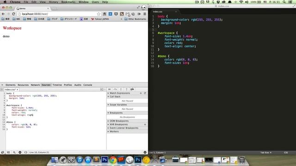Show the DevTools file navigator panel
This screenshot has width=296, height=166.
click(2, 89)
